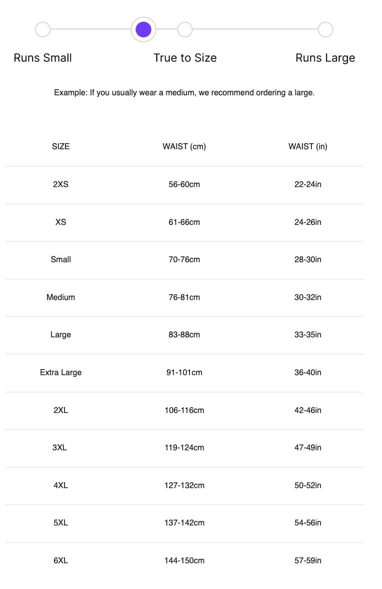Select the empty circle above Runs Small
The width and height of the screenshot is (382, 589).
(43, 30)
